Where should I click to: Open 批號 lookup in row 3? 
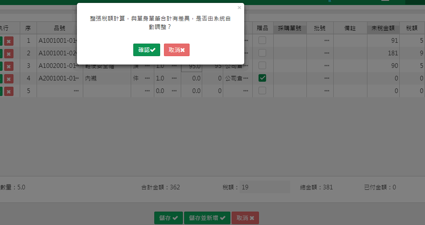[x=327, y=66]
